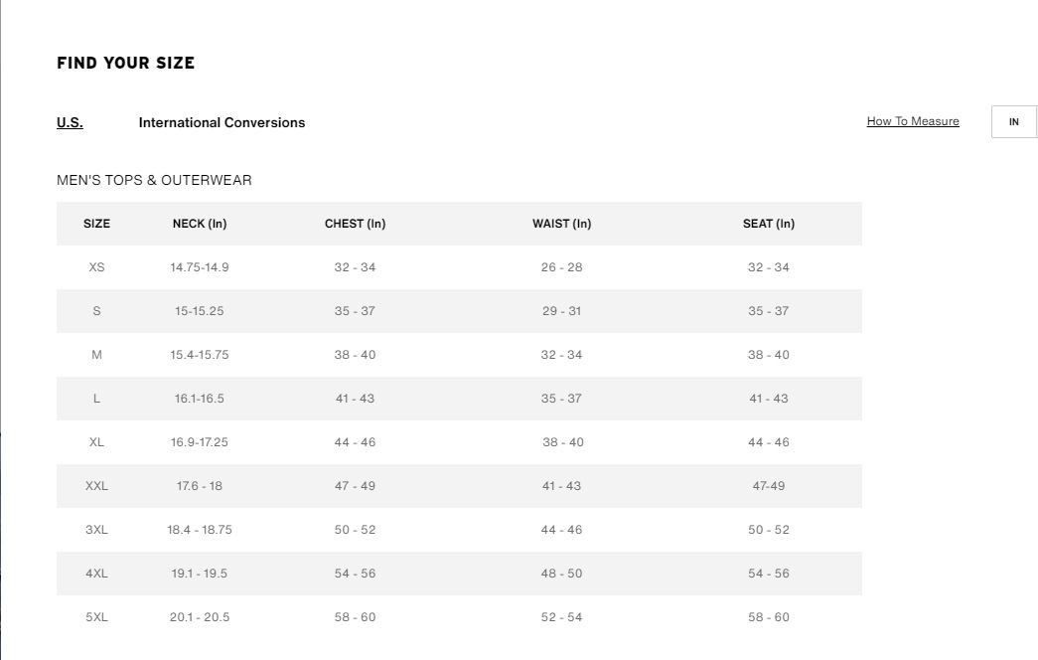
Task: Switch to International Conversions tab
Action: click(x=222, y=122)
